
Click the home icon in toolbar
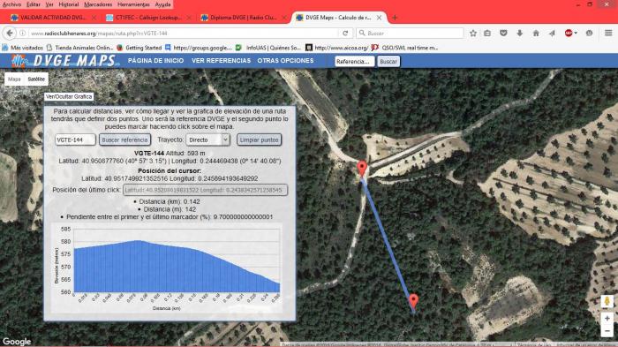click(536, 34)
